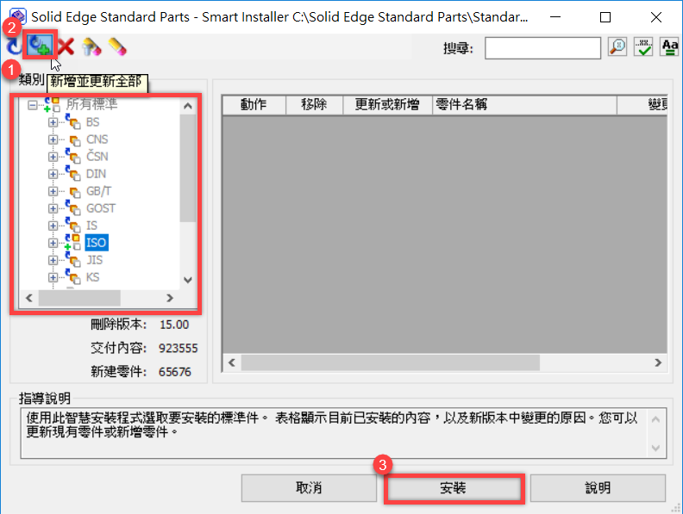683x514 pixels.
Task: Select the JIS tree item
Action: [x=95, y=260]
